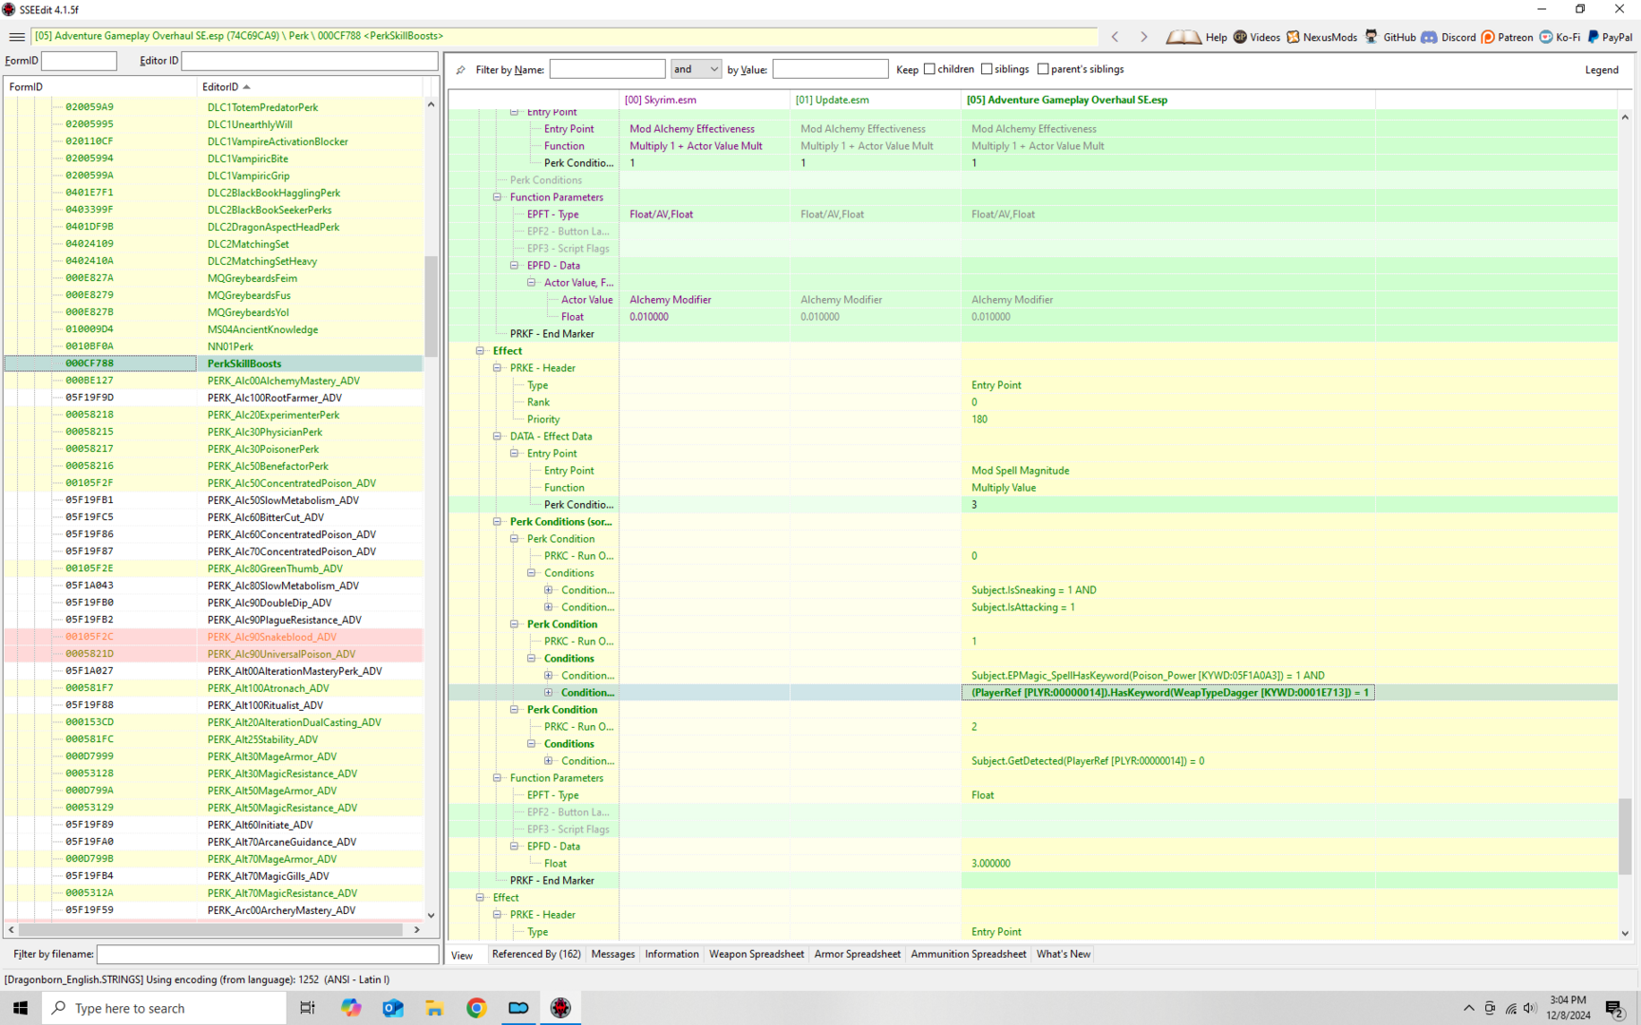
Task: Open the NexusMods icon link
Action: click(1292, 37)
